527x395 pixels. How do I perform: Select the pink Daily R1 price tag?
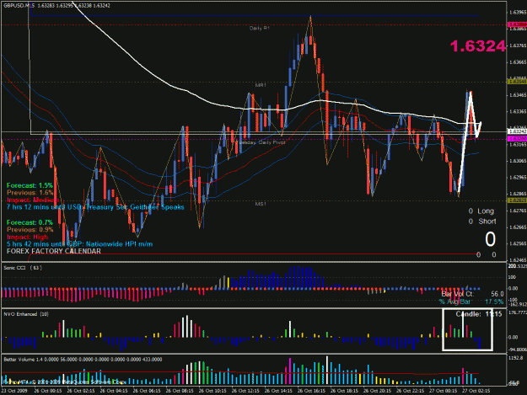click(517, 24)
